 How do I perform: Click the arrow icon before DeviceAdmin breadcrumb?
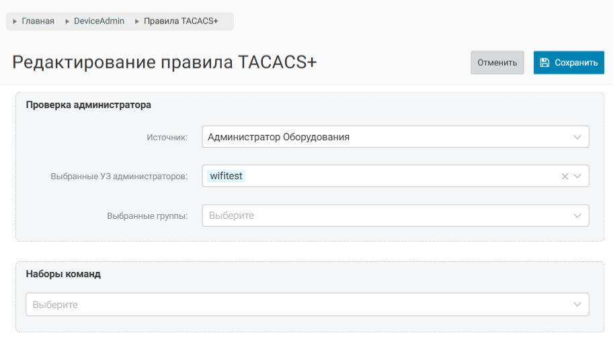click(67, 21)
